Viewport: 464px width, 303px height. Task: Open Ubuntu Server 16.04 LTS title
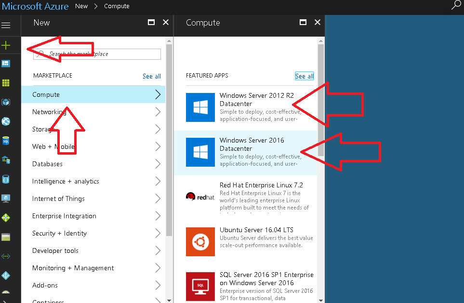coord(256,230)
